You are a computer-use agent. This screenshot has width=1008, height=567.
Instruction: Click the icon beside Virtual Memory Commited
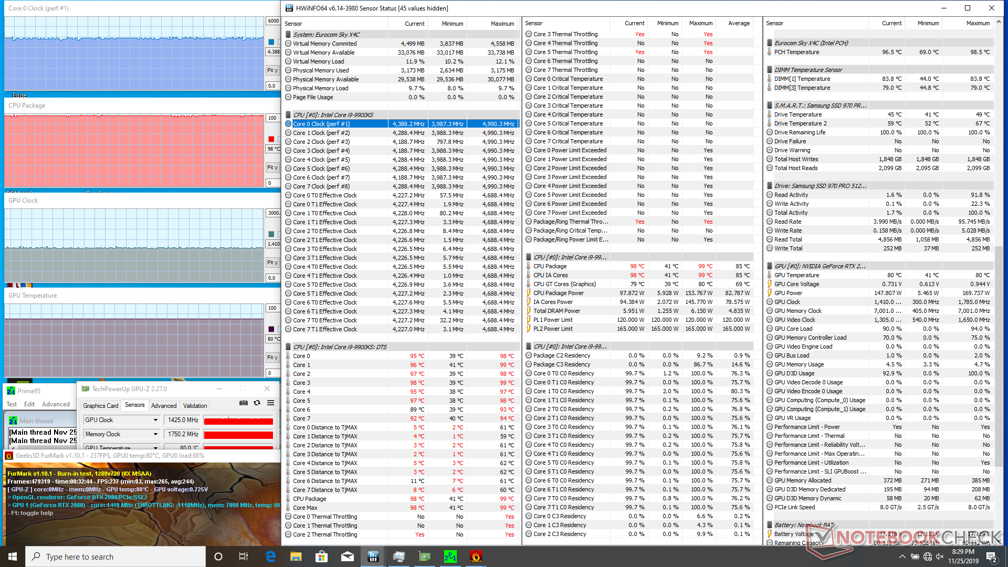tap(288, 44)
